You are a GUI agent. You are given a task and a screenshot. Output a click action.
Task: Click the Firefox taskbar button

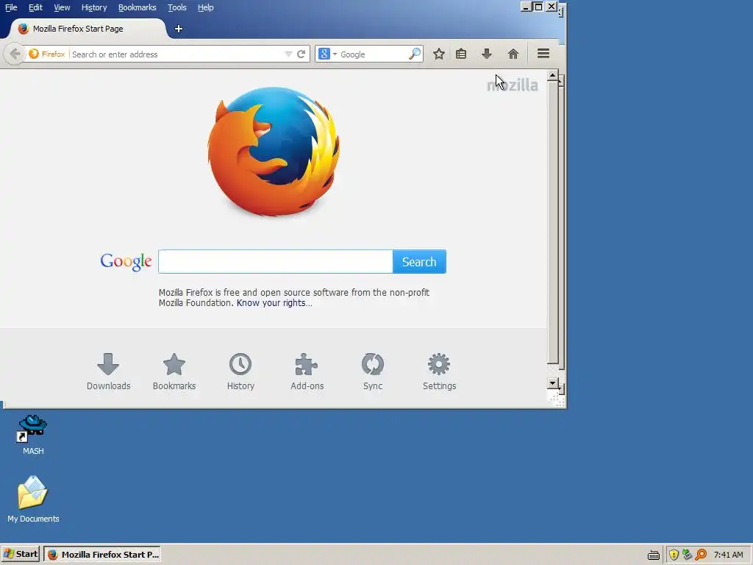click(x=101, y=555)
